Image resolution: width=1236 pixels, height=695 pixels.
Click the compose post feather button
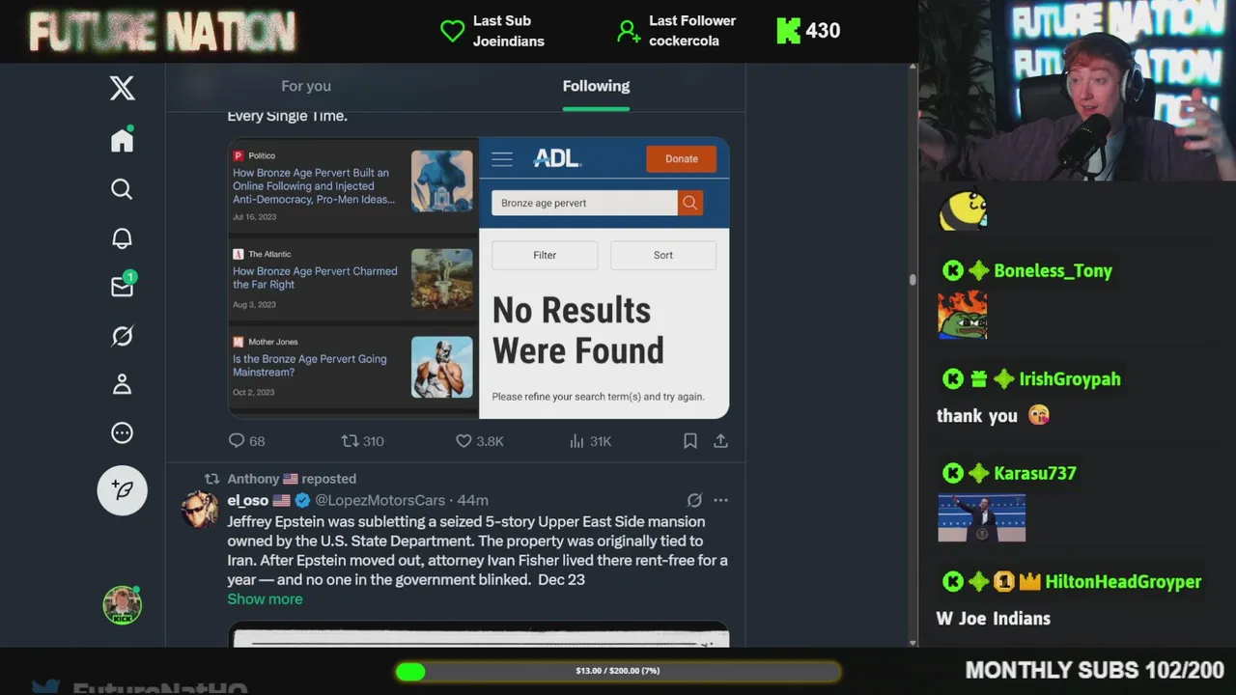coord(123,490)
